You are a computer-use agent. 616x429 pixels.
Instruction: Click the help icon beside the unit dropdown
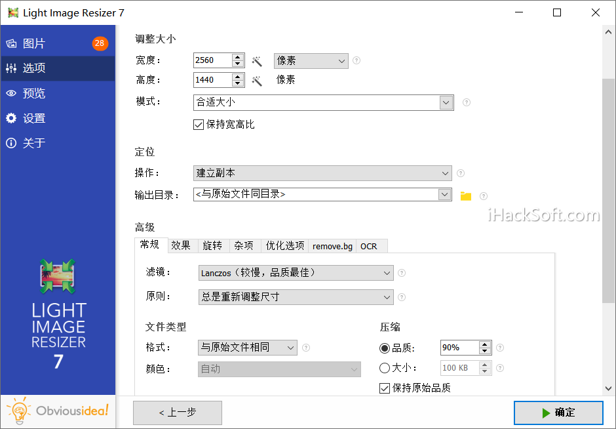(x=356, y=60)
